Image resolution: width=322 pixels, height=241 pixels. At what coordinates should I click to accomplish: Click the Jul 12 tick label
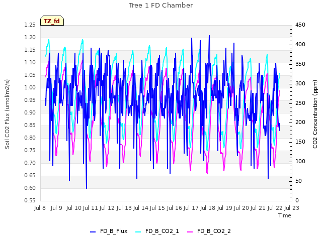tap(107, 208)
